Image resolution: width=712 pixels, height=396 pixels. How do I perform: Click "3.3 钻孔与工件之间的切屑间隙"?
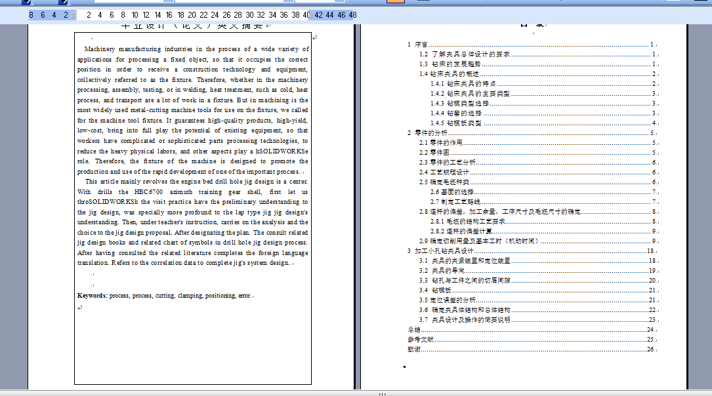click(537, 281)
